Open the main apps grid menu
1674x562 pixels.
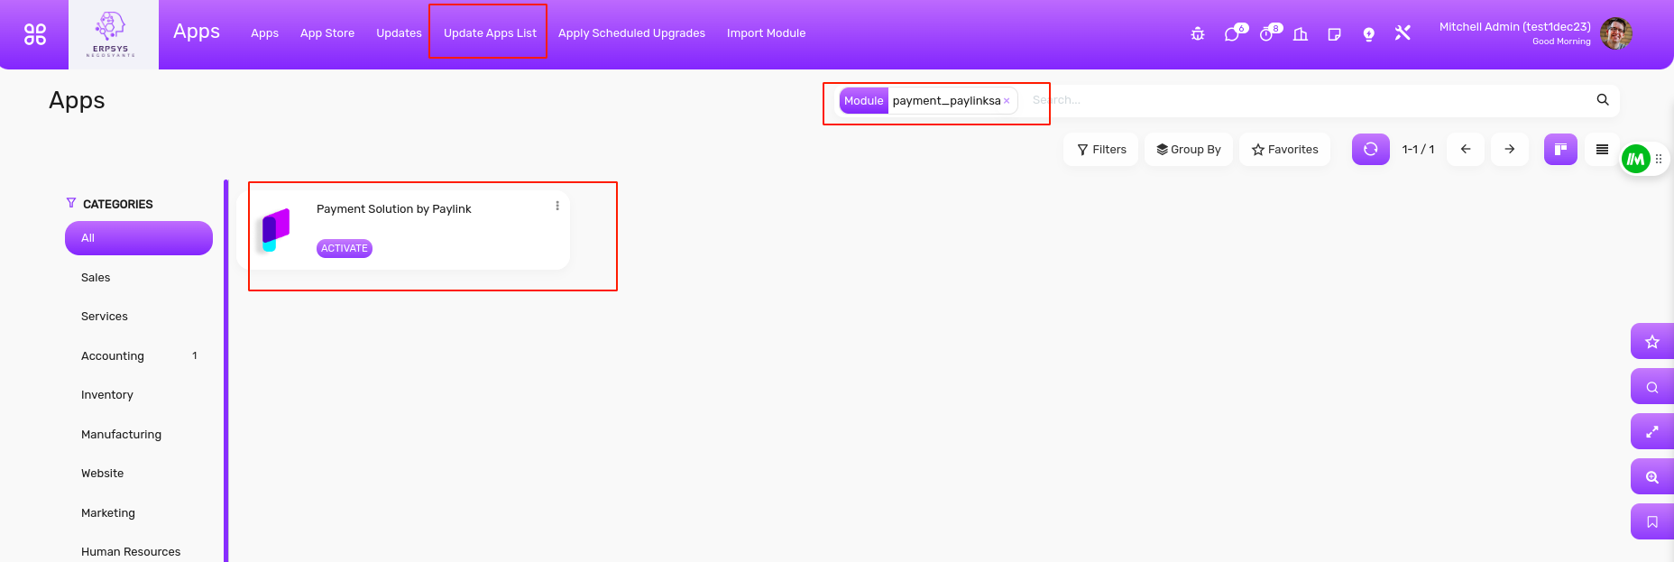click(35, 34)
